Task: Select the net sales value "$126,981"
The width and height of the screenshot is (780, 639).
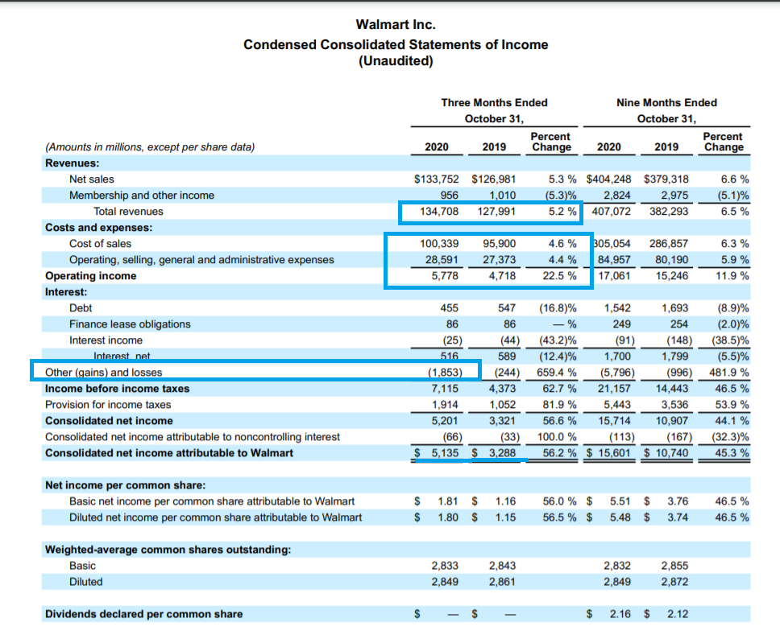Action: (493, 179)
